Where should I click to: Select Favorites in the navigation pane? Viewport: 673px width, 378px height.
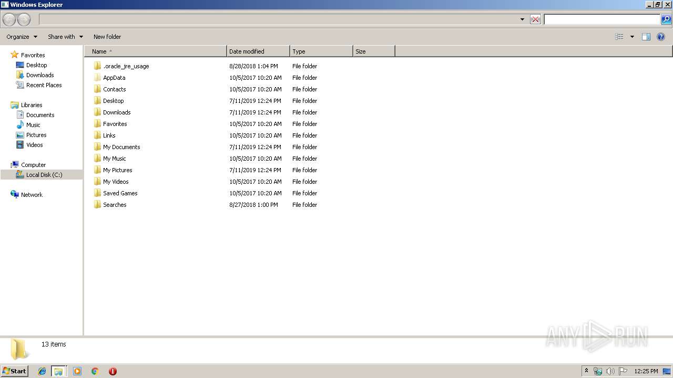point(28,55)
